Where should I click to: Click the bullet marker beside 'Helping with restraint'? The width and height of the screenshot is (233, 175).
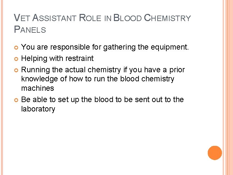(x=16, y=59)
